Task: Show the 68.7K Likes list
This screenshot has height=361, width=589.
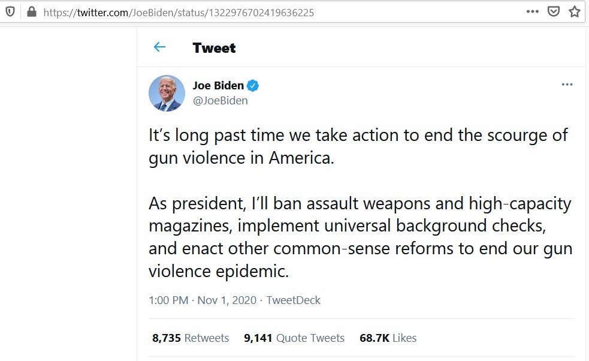Action: click(388, 338)
